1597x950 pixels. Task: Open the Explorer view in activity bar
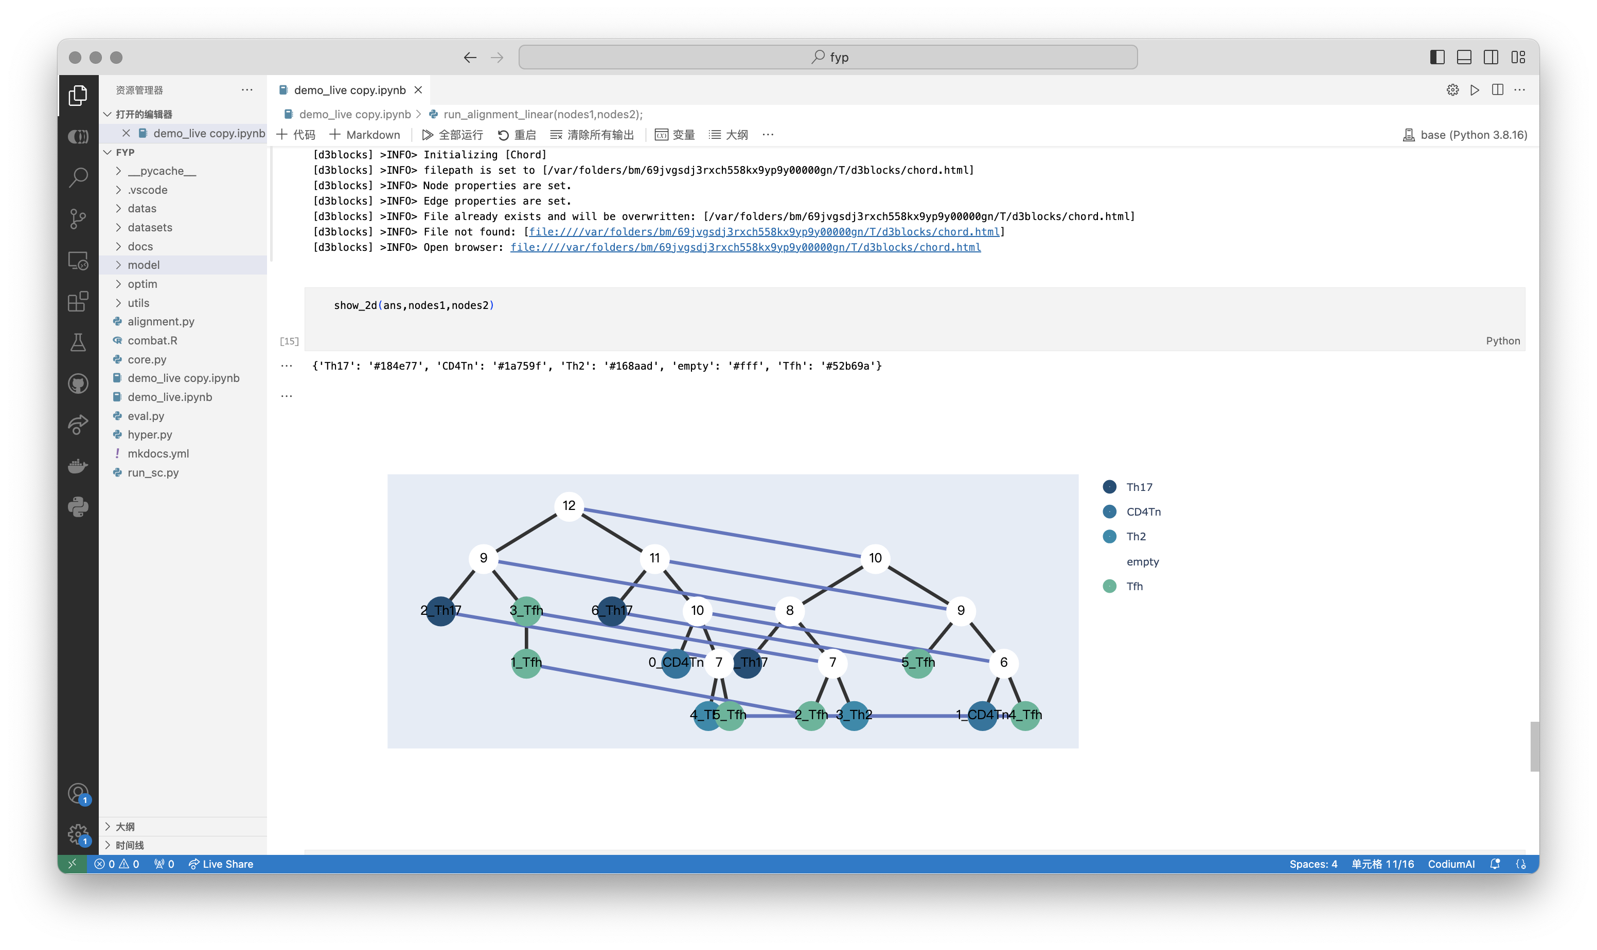click(78, 96)
